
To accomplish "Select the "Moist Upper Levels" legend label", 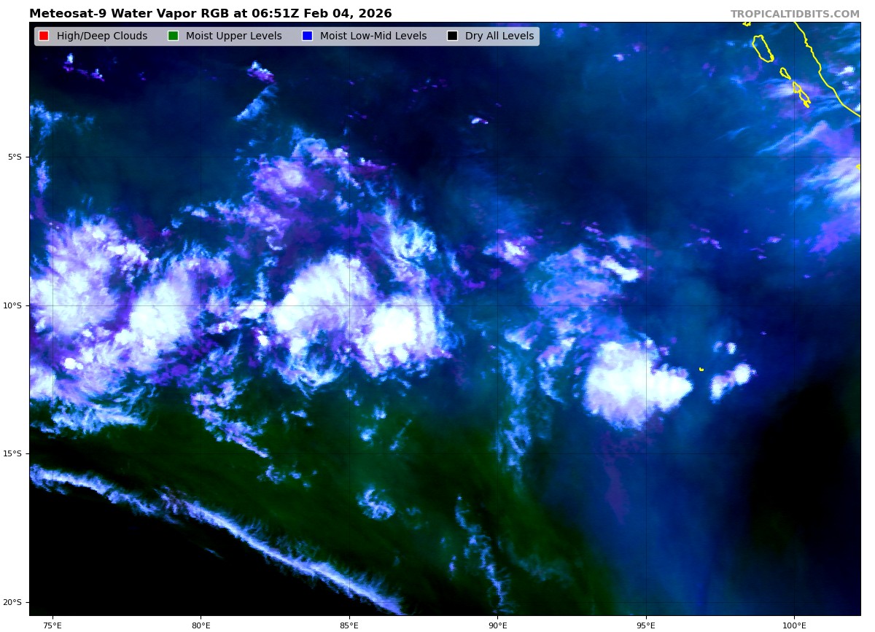I will (x=233, y=36).
